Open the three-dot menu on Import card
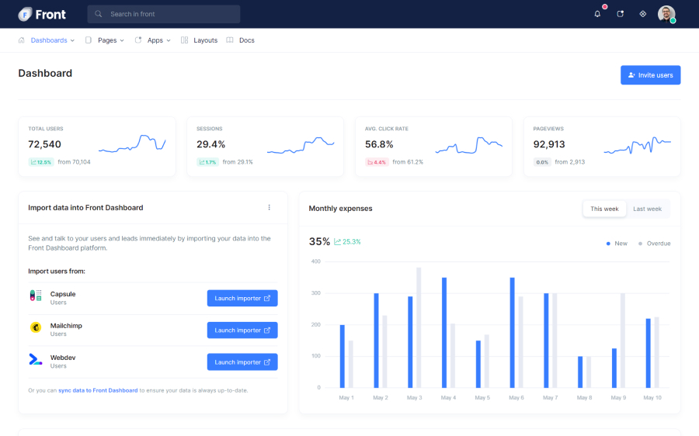 (x=270, y=207)
